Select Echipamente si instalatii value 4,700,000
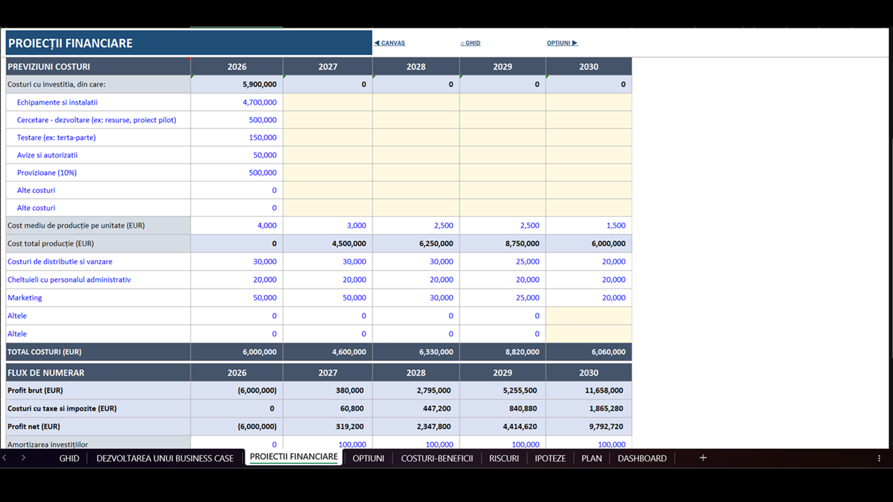Viewport: 893px width, 502px height. [x=237, y=102]
